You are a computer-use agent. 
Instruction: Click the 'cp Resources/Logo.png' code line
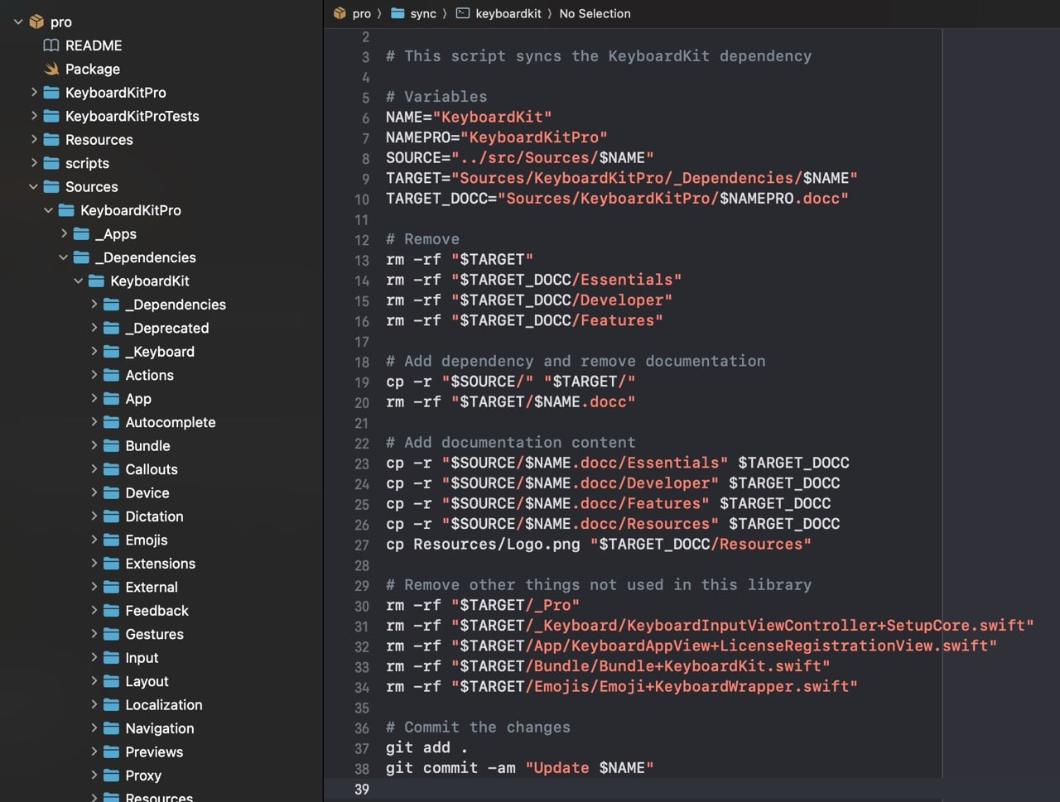pos(598,545)
